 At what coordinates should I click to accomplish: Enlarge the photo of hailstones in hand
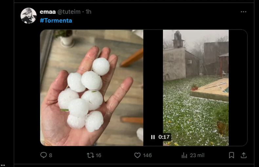point(91,87)
